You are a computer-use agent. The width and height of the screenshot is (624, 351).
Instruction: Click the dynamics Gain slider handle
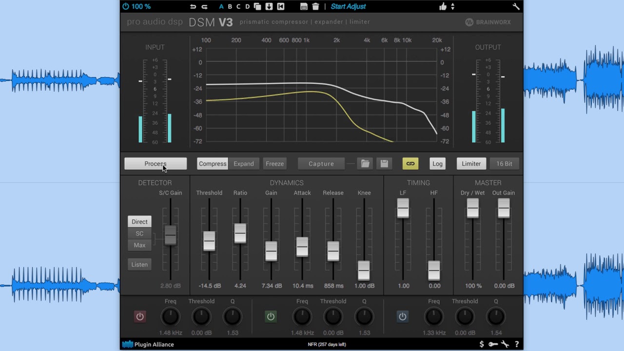(271, 251)
